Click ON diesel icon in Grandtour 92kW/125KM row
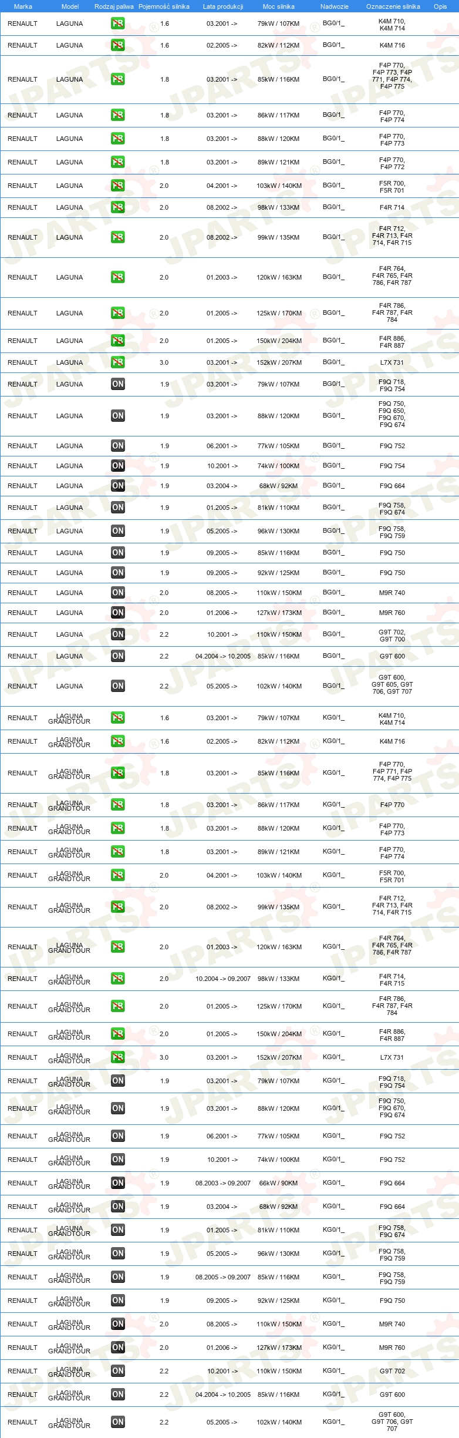The height and width of the screenshot is (1438, 459). 117,1301
